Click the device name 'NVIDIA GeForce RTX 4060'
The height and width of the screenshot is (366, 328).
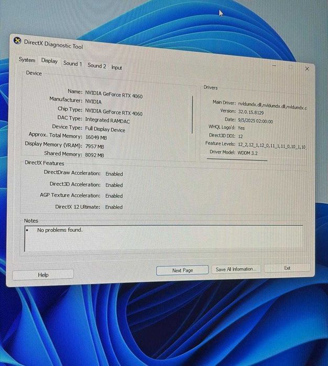(114, 95)
